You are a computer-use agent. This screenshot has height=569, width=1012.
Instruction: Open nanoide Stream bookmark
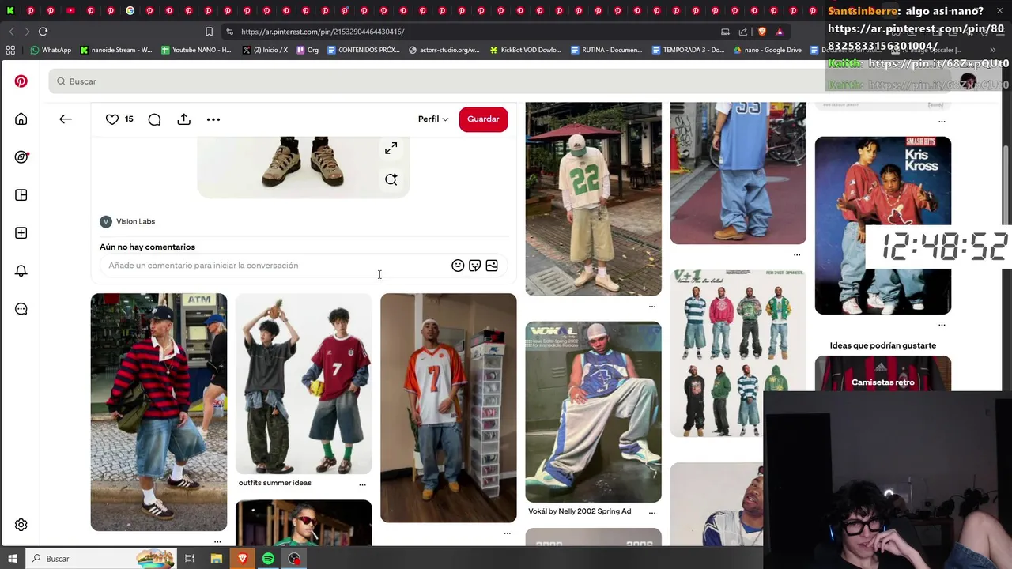coord(116,50)
